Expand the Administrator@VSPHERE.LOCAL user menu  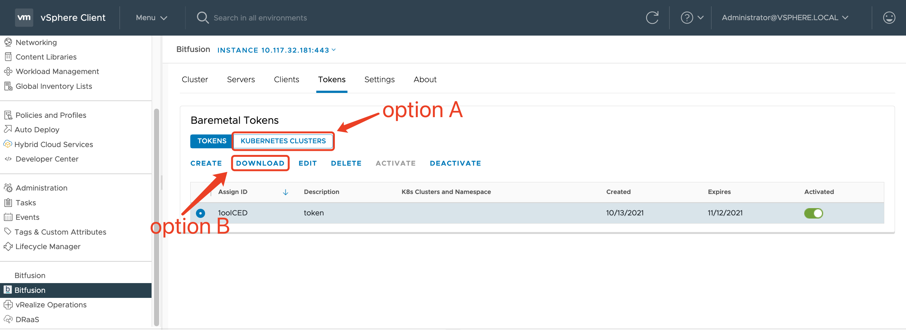[785, 18]
